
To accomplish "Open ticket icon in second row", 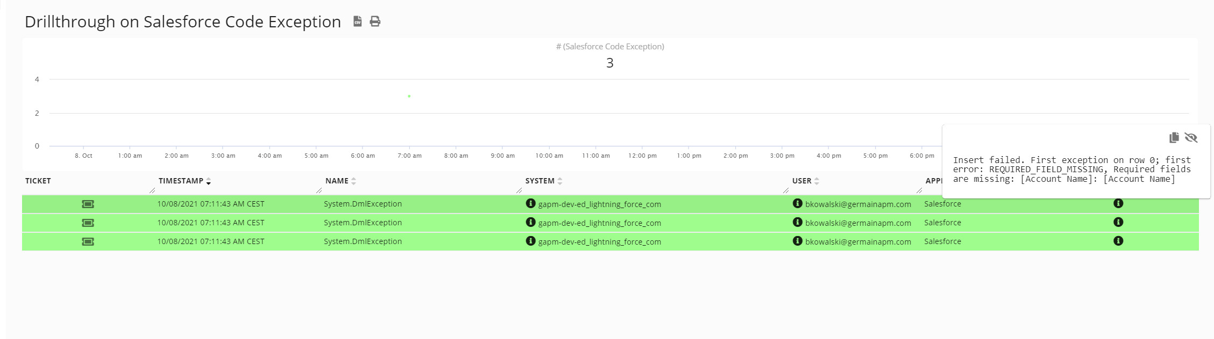I will 88,223.
